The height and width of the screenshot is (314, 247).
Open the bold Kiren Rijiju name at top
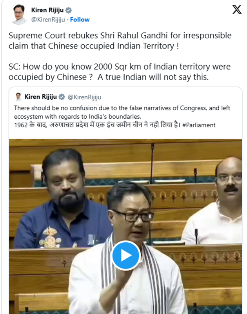tap(47, 10)
